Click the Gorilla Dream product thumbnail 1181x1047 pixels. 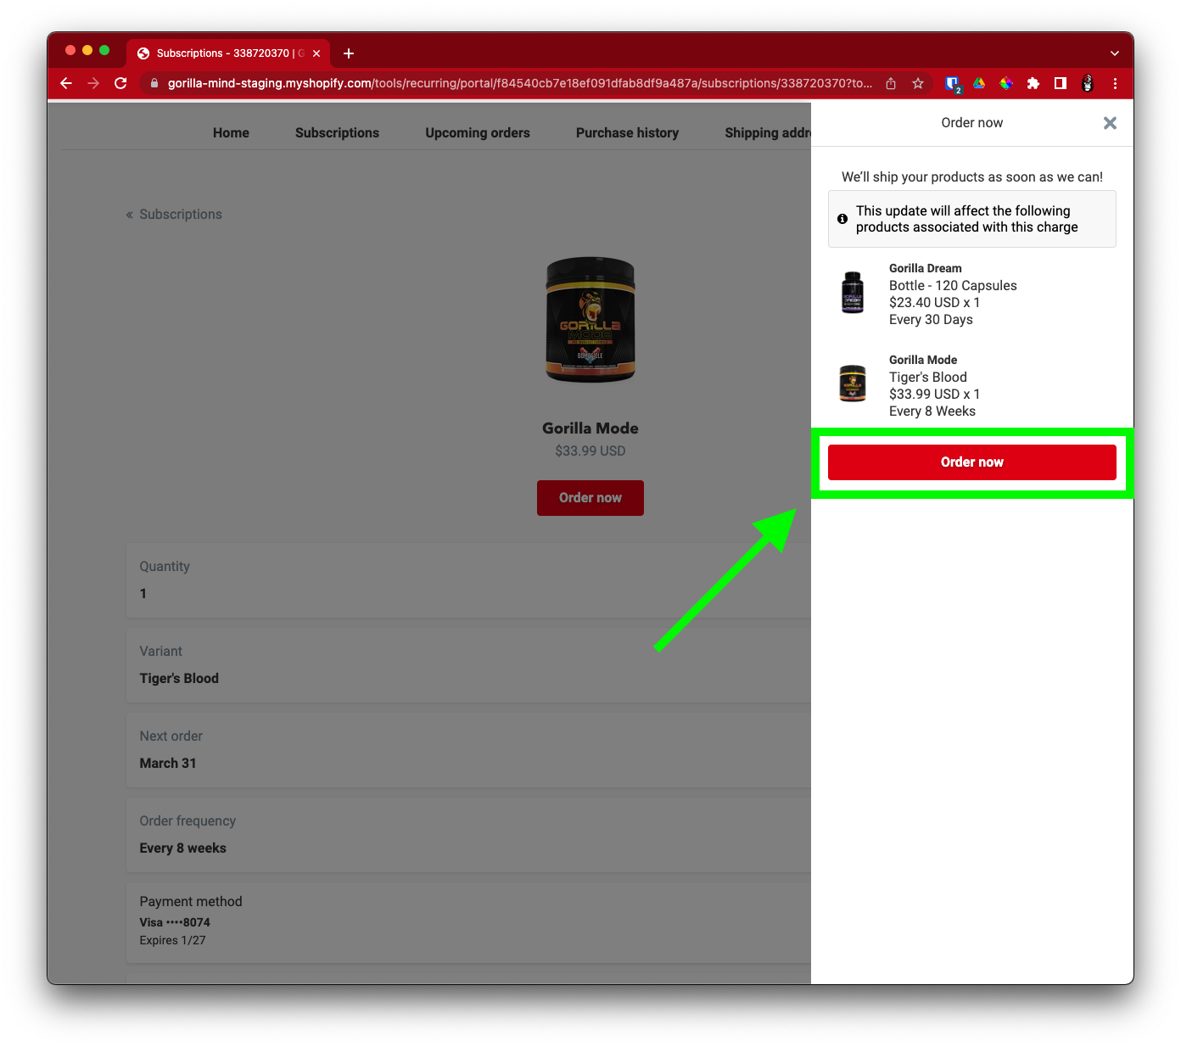pos(853,293)
